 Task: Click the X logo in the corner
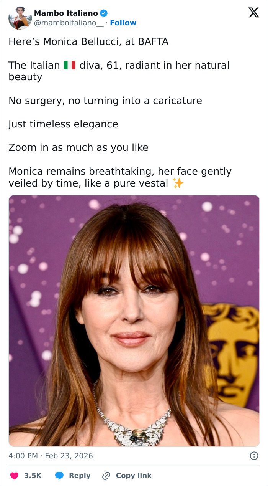253,13
